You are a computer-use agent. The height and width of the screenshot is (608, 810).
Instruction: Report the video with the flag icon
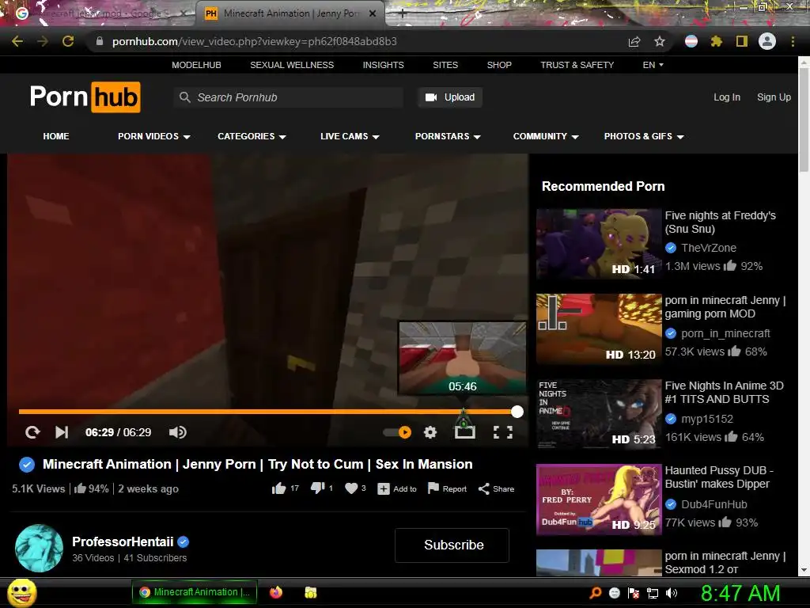(x=433, y=488)
